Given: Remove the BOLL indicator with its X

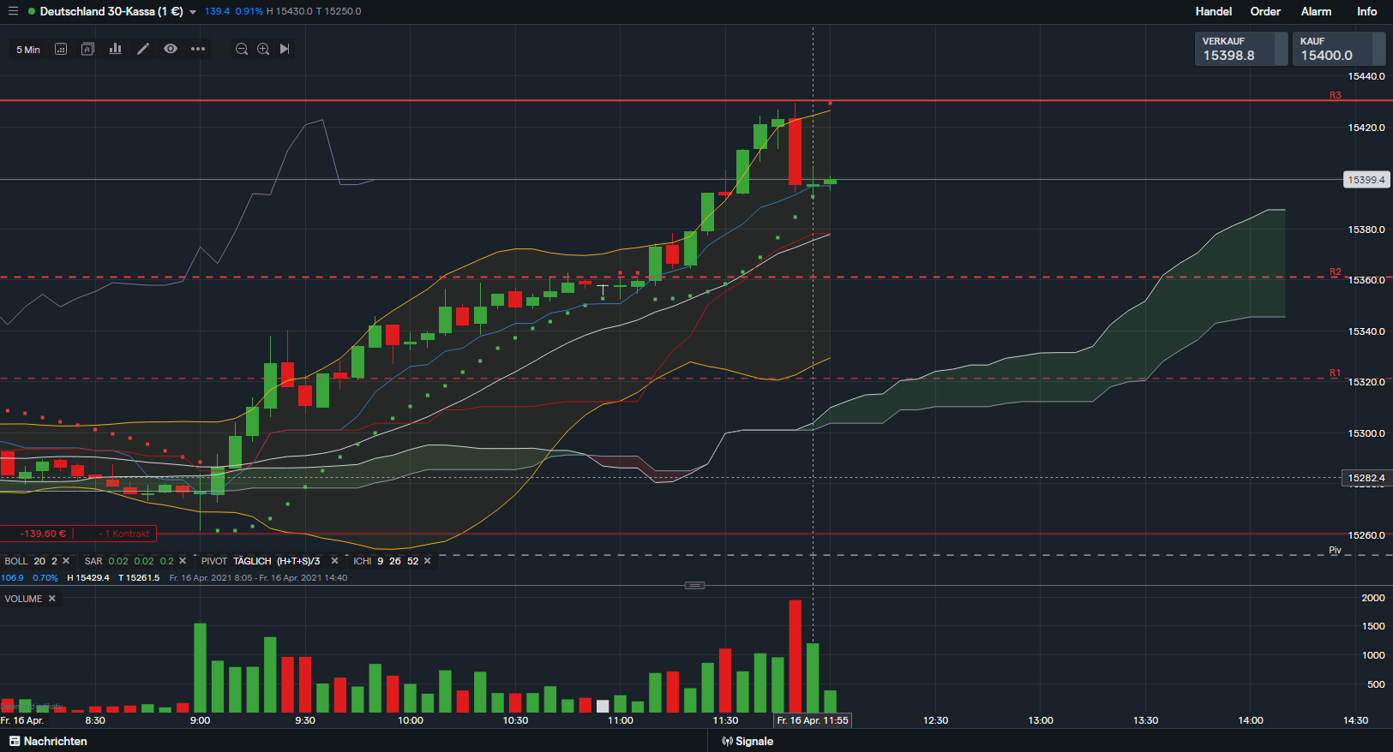Looking at the screenshot, I should pyautogui.click(x=66, y=561).
